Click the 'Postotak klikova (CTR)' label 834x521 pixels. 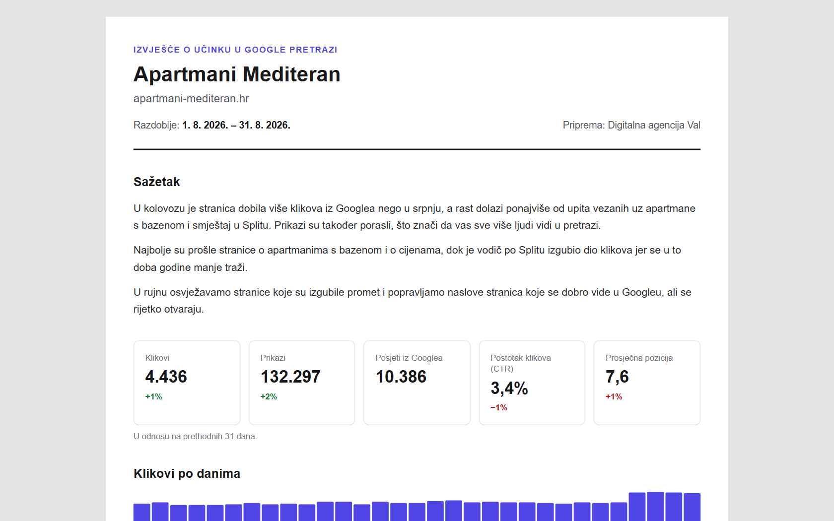[x=521, y=363]
